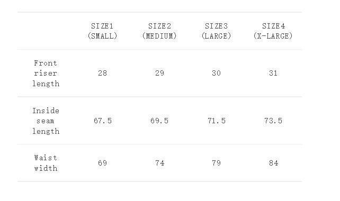340x201 pixels.
Task: Select the Inside seam length row label
Action: (x=46, y=121)
